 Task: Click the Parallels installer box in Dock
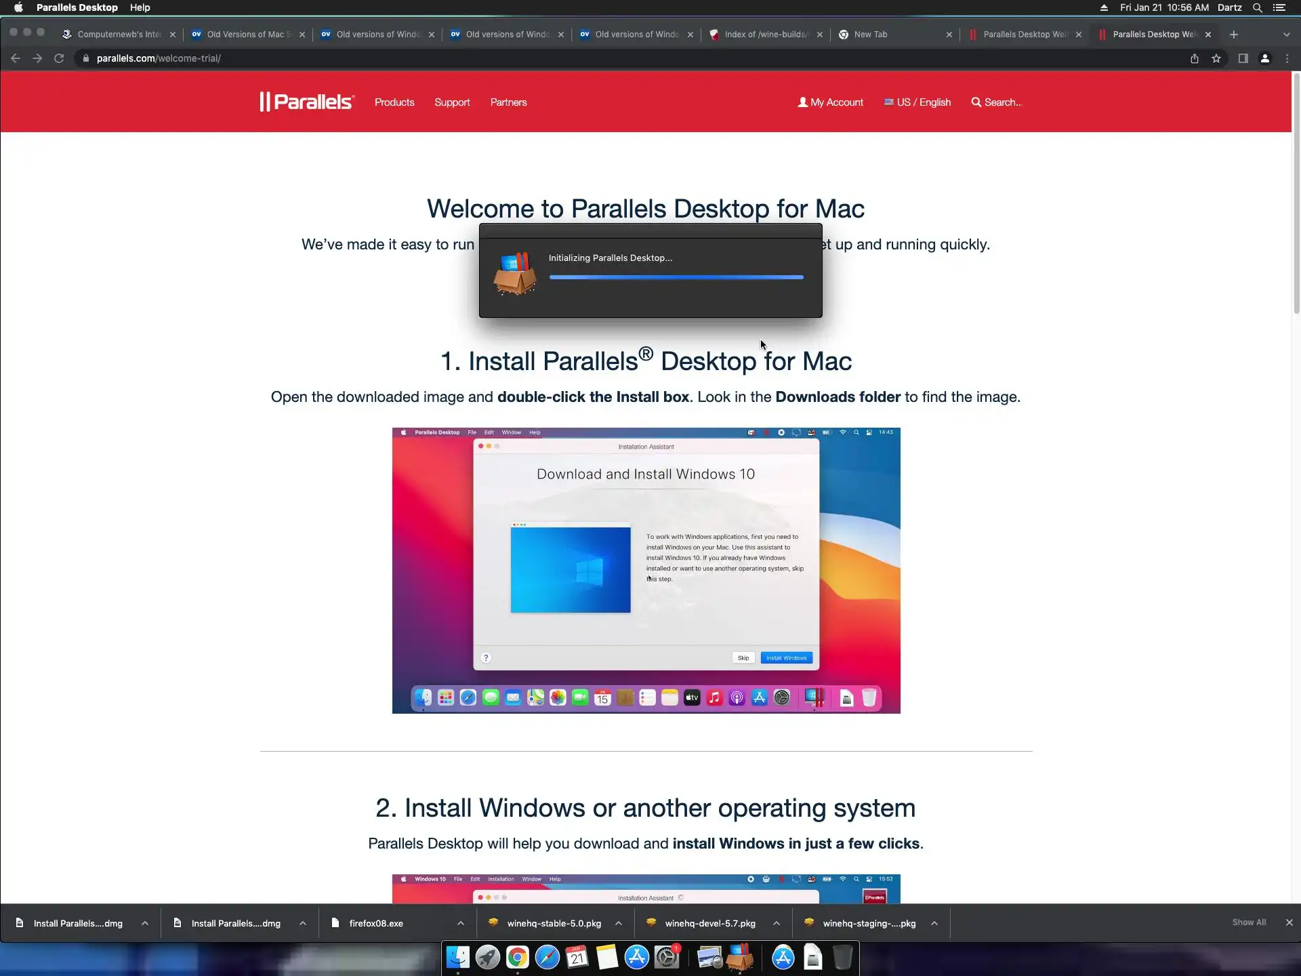click(740, 957)
